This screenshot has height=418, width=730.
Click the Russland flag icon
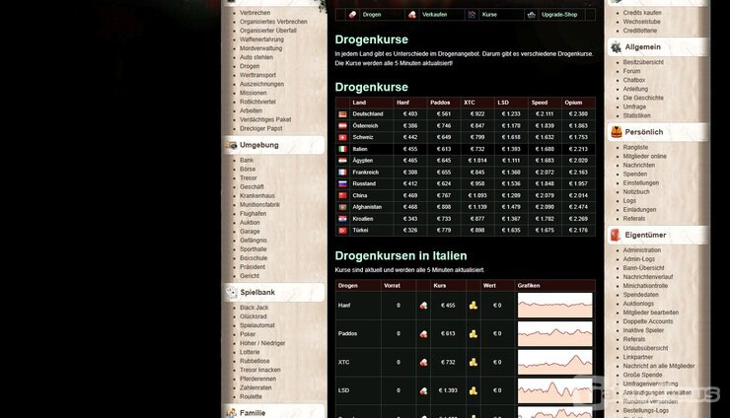point(342,184)
